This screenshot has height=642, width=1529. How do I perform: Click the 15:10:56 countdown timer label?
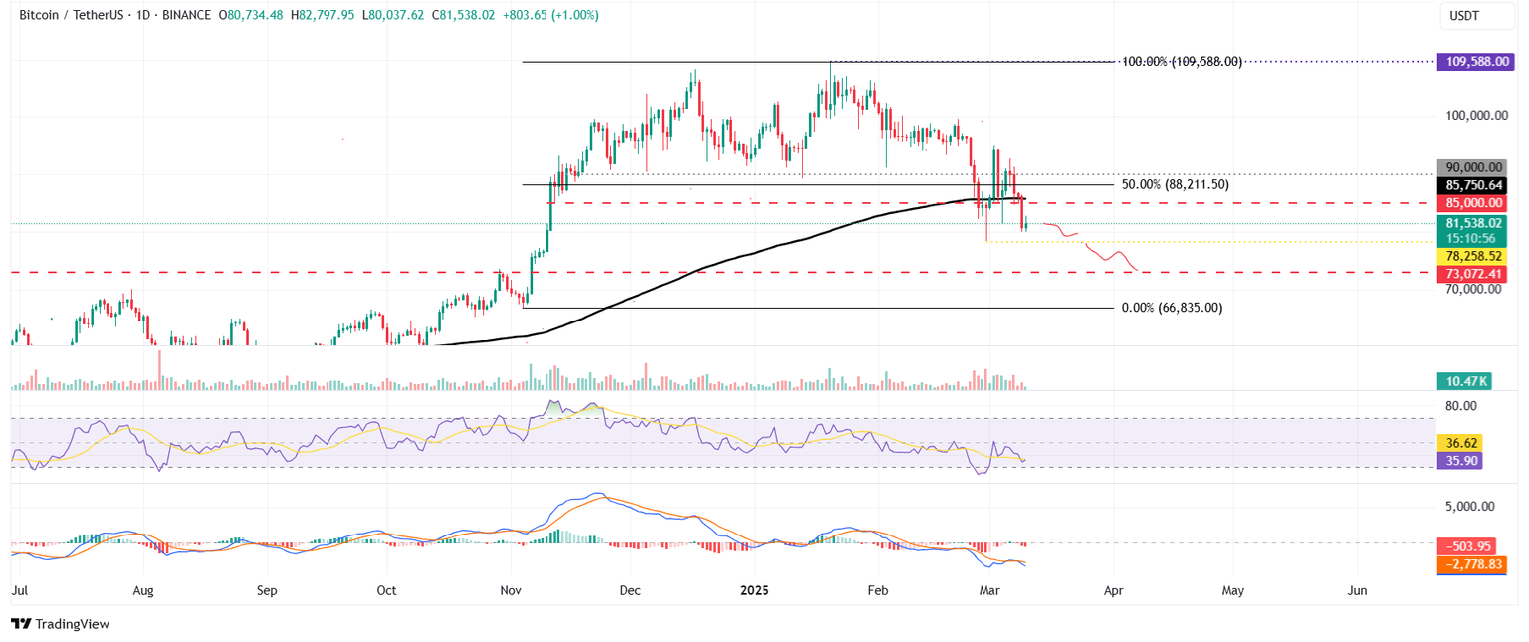pyautogui.click(x=1476, y=239)
